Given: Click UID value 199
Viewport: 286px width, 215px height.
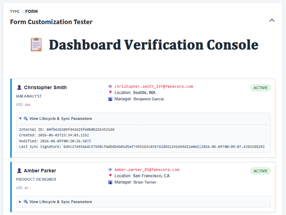Looking at the screenshot, I should point(28,105).
